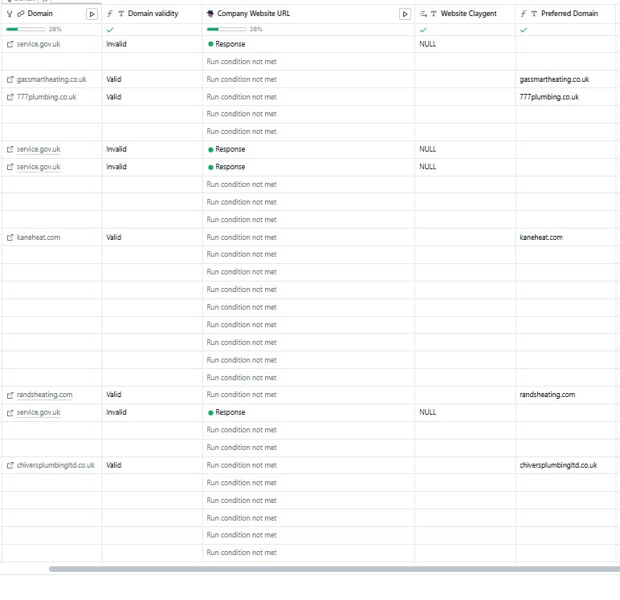The width and height of the screenshot is (620, 600).
Task: Click the formula icon beside Preferred Domain
Action: [523, 14]
